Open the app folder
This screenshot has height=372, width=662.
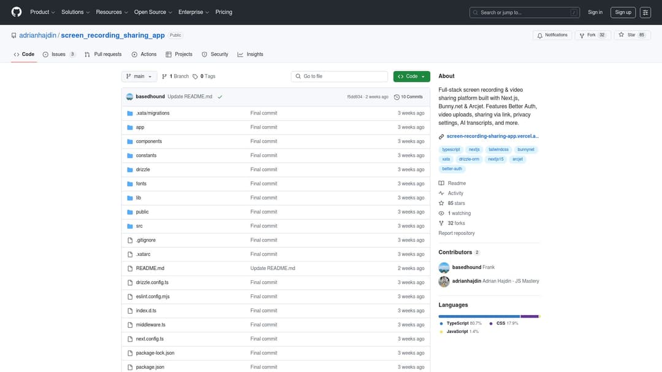[x=140, y=127]
